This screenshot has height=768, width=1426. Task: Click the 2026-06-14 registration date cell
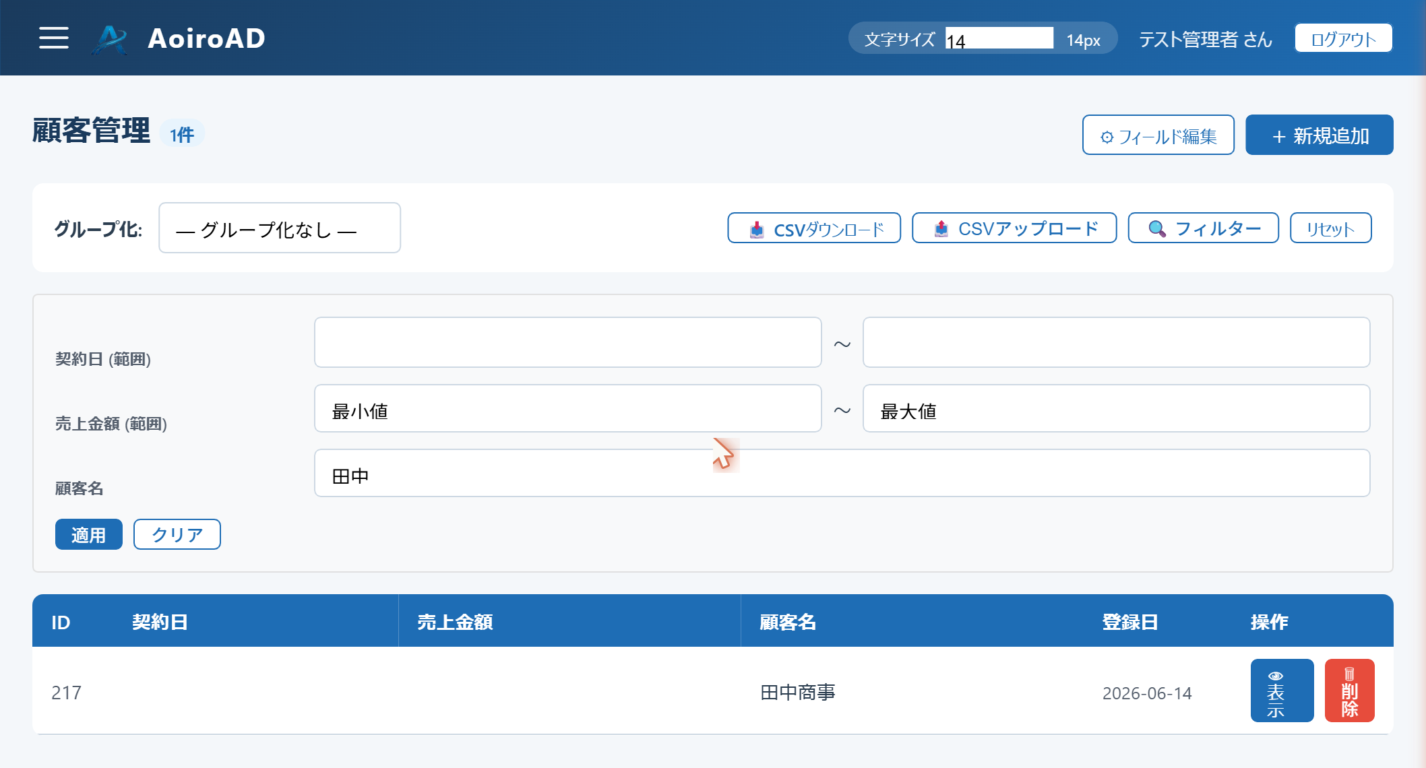(1147, 693)
